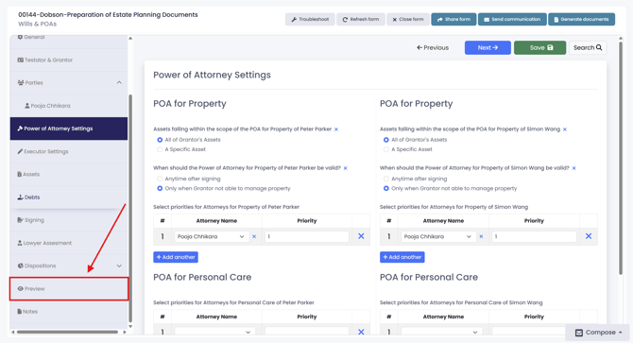Select Pooja Chhikara party item
This screenshot has height=343, width=633.
click(69, 106)
